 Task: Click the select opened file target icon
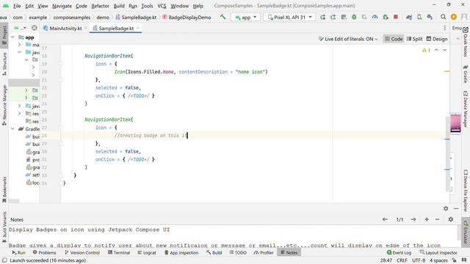click(x=35, y=28)
